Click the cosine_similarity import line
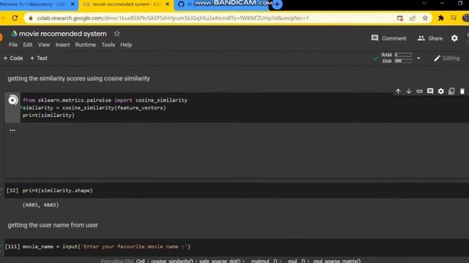Screen dimensions: 469x263 tap(105, 100)
